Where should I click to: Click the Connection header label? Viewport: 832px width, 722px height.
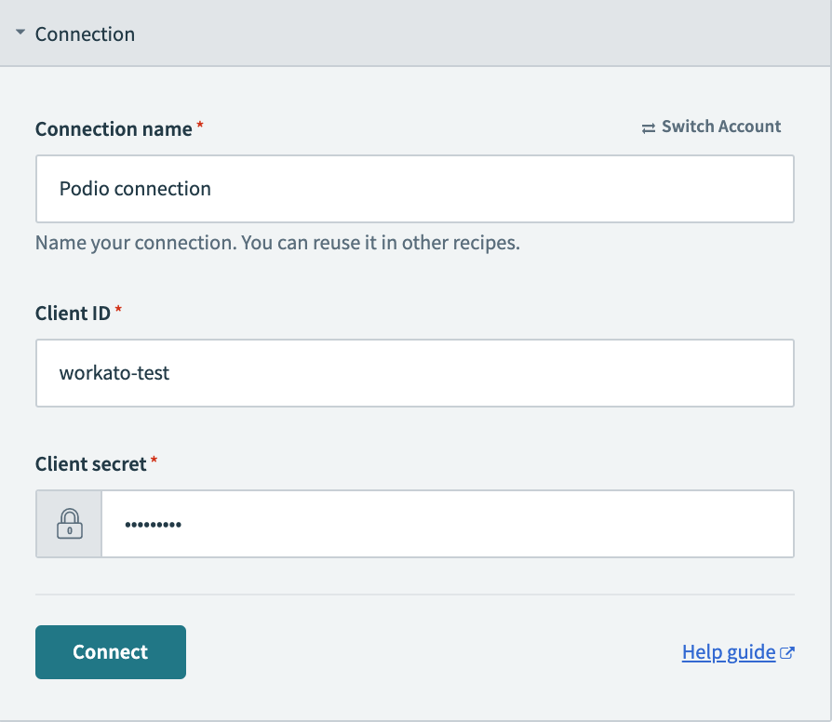[85, 33]
